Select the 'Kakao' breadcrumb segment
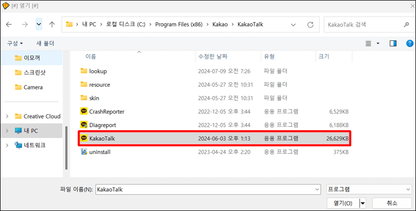 220,24
